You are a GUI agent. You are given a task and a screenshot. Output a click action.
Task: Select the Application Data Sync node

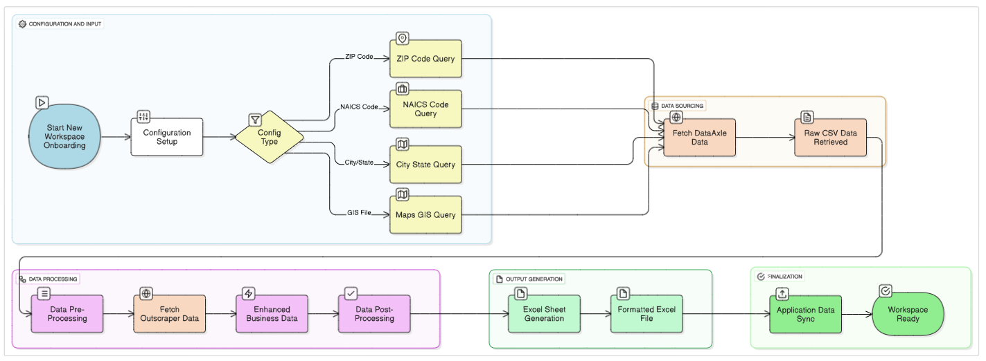click(x=805, y=315)
